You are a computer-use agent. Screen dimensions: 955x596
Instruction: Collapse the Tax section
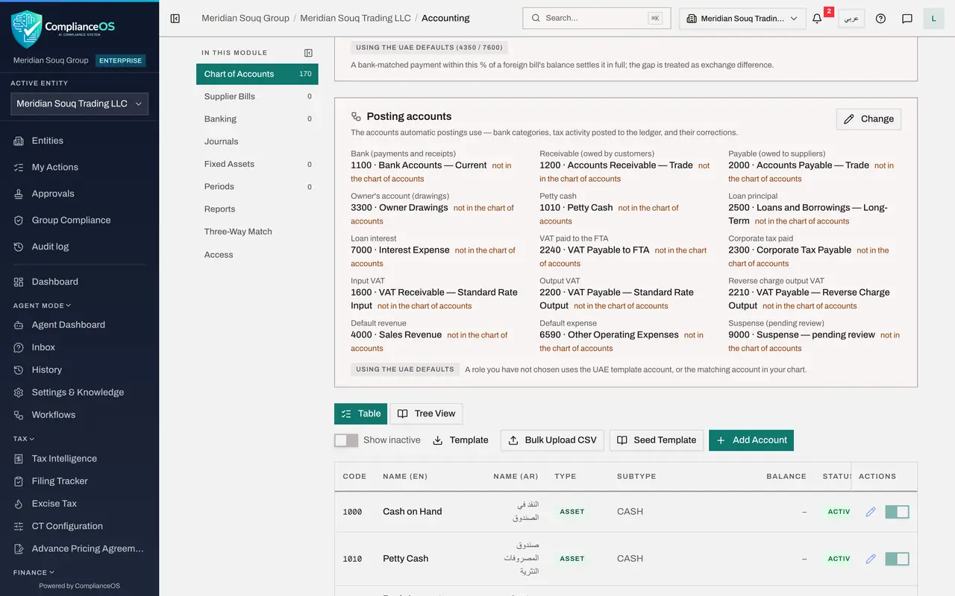24,439
